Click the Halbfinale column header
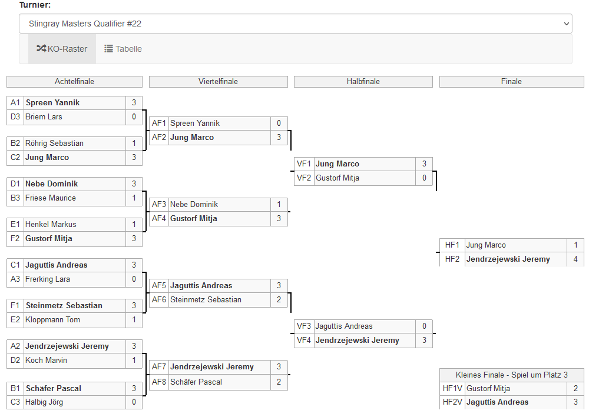 click(363, 82)
